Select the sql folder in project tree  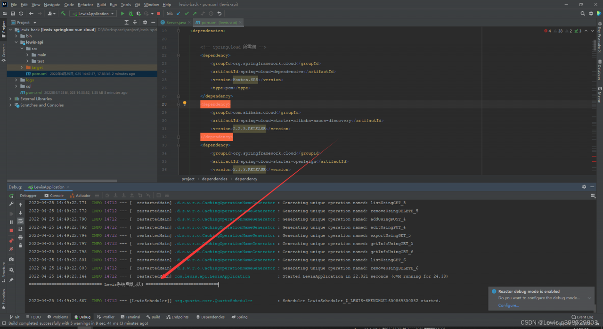tap(29, 86)
